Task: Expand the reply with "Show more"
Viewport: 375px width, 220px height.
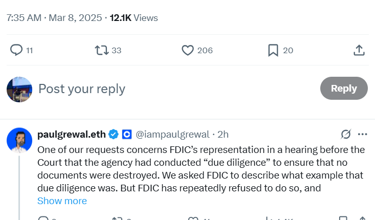Action: pos(62,201)
